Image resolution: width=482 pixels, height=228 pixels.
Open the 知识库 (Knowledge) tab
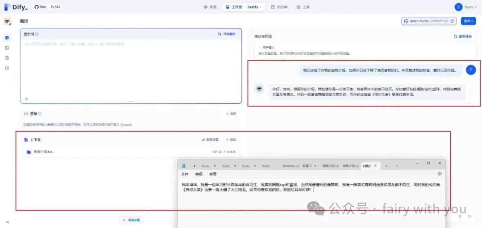[279, 7]
